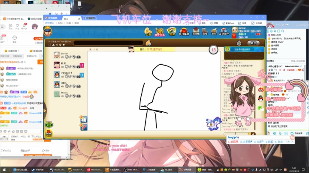This screenshot has width=309, height=173.
Task: Select the 蓝钻 menu item
Action: (x=77, y=23)
